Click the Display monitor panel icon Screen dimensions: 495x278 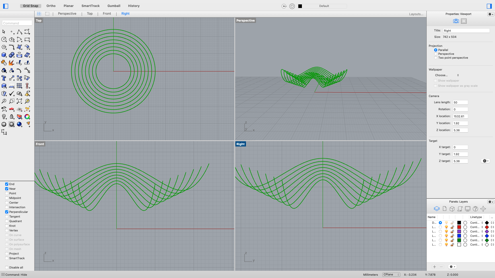point(468,209)
